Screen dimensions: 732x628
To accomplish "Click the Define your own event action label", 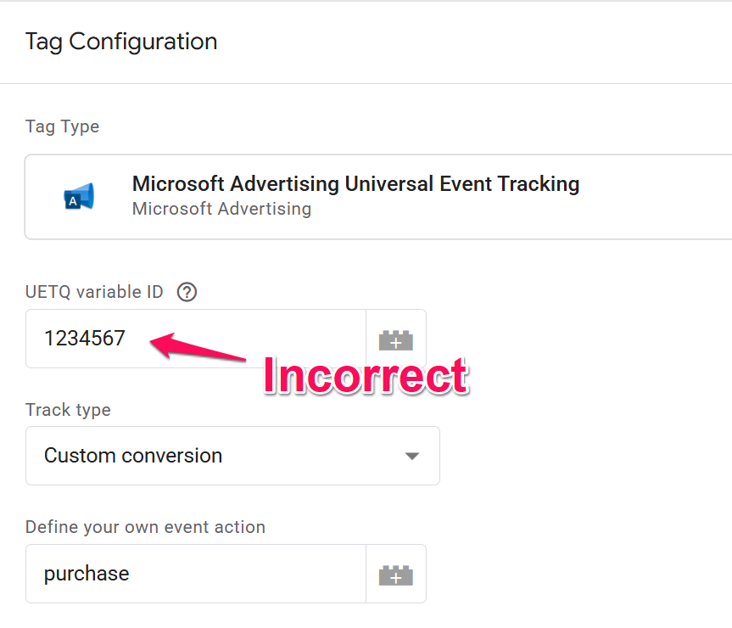I will click(x=145, y=527).
